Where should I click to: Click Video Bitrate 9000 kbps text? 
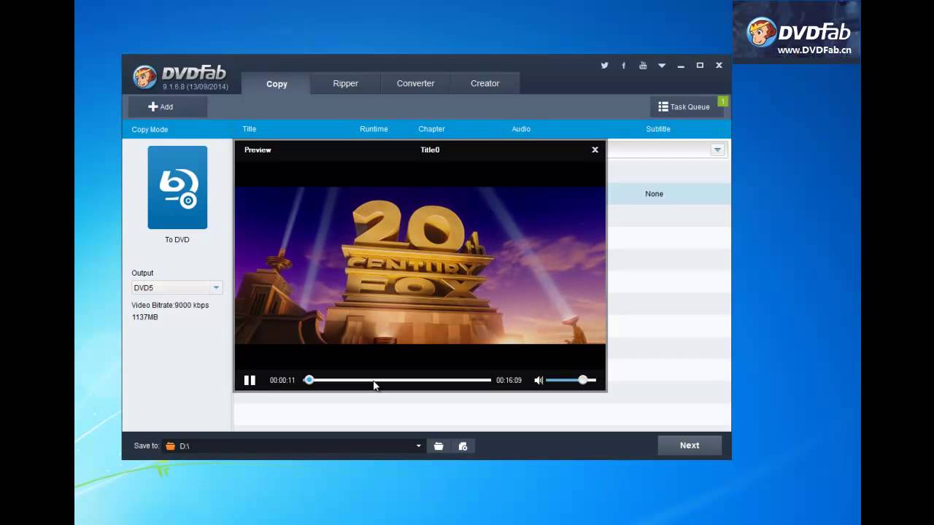(170, 305)
